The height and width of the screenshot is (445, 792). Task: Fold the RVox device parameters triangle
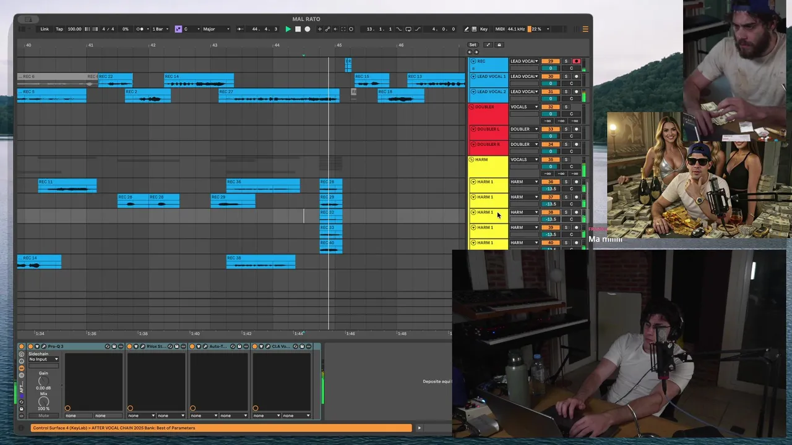pos(136,346)
